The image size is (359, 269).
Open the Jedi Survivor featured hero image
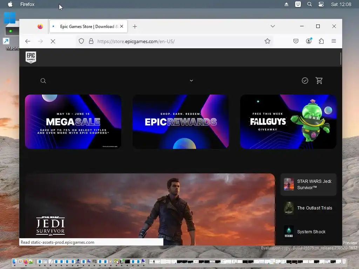tap(150, 209)
